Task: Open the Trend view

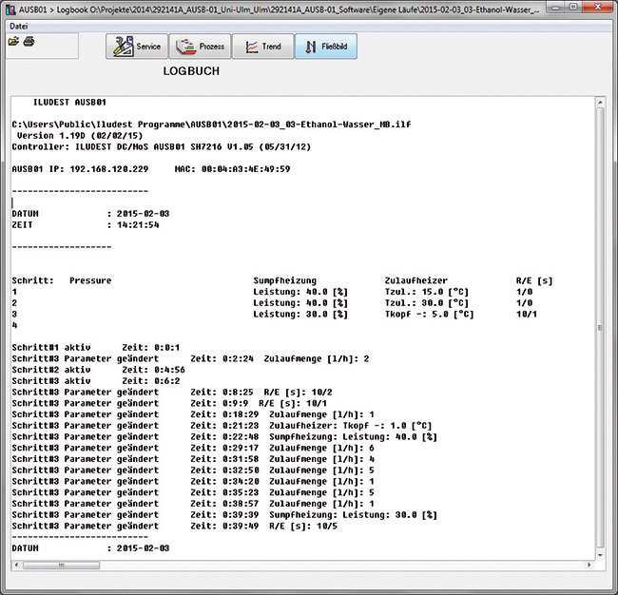Action: coord(262,47)
